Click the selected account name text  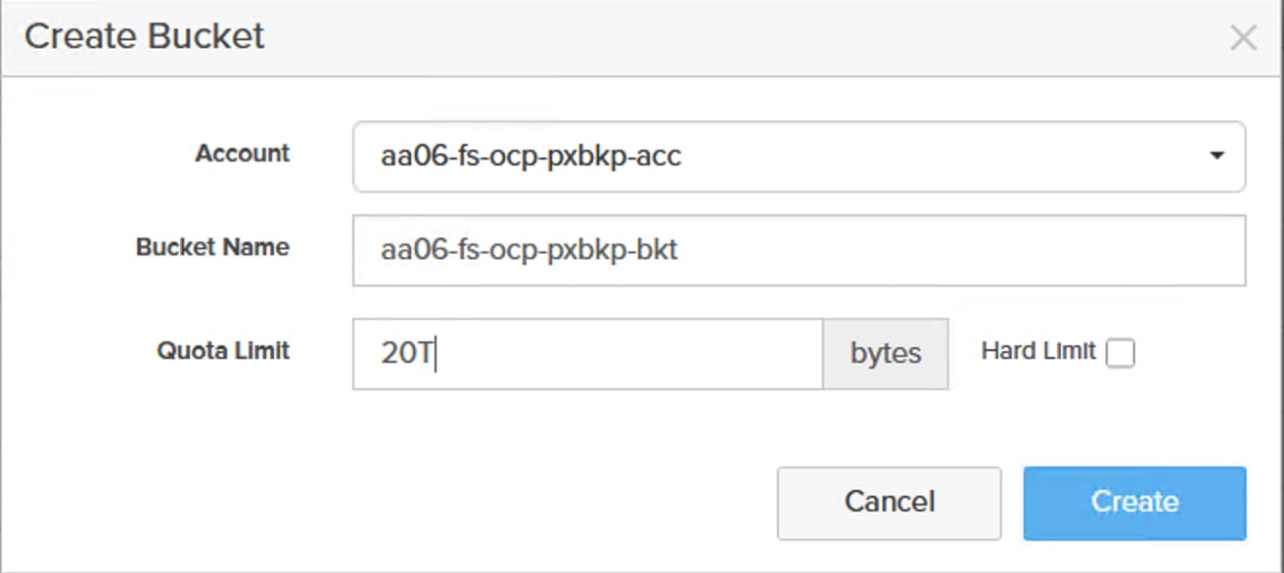coord(530,156)
